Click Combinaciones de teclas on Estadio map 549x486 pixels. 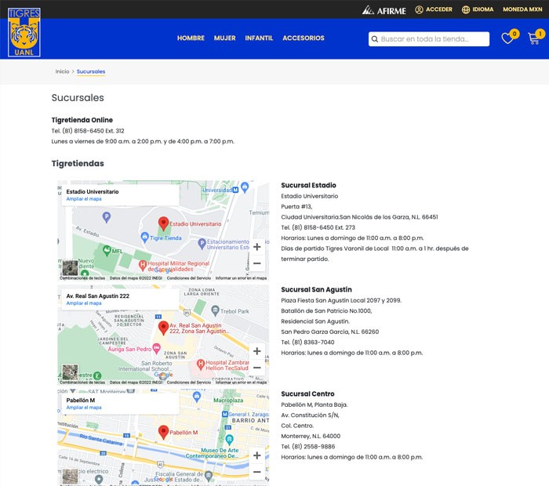(x=82, y=278)
